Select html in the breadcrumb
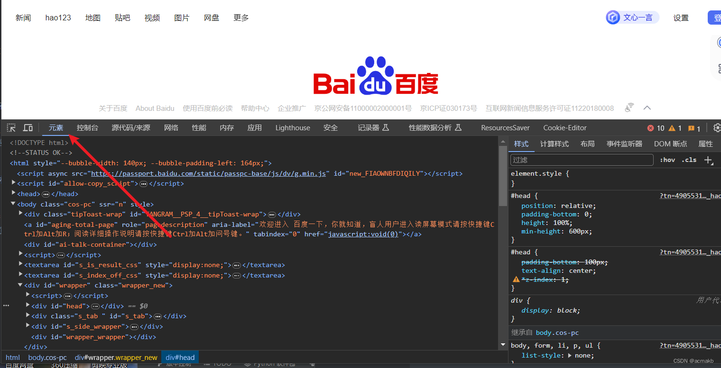 click(x=13, y=358)
